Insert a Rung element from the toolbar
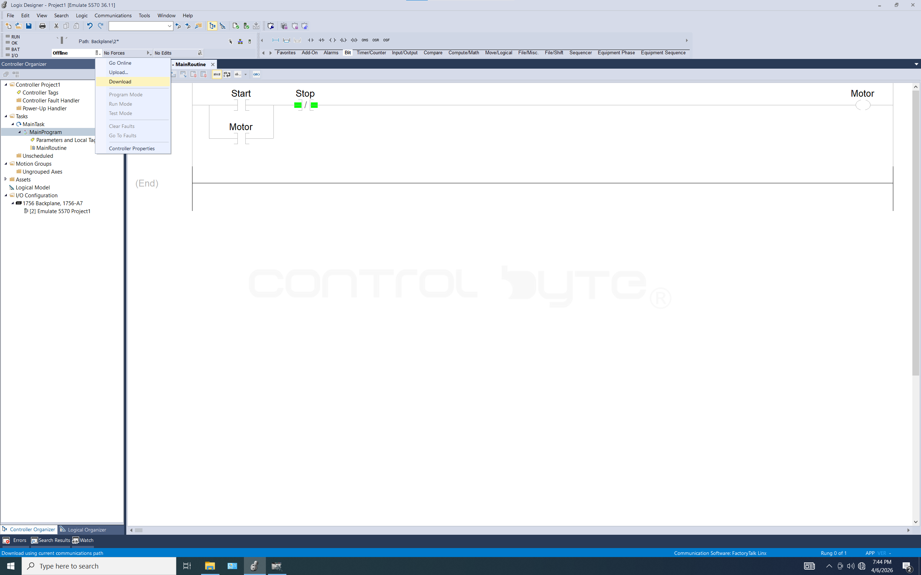921x575 pixels. coord(276,40)
